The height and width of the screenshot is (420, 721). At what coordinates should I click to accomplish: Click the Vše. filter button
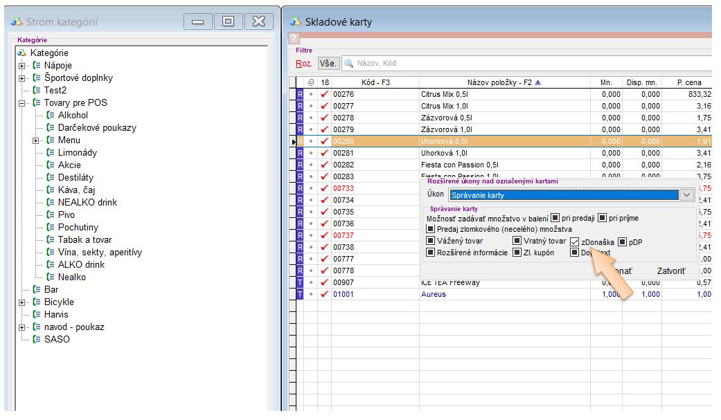click(x=328, y=64)
